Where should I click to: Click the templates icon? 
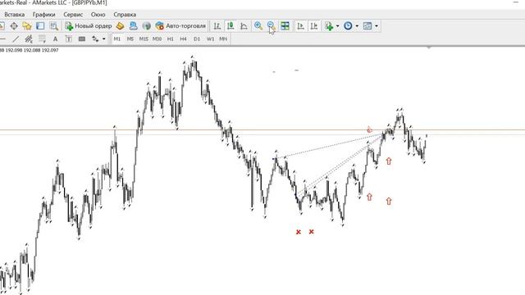coord(367,25)
